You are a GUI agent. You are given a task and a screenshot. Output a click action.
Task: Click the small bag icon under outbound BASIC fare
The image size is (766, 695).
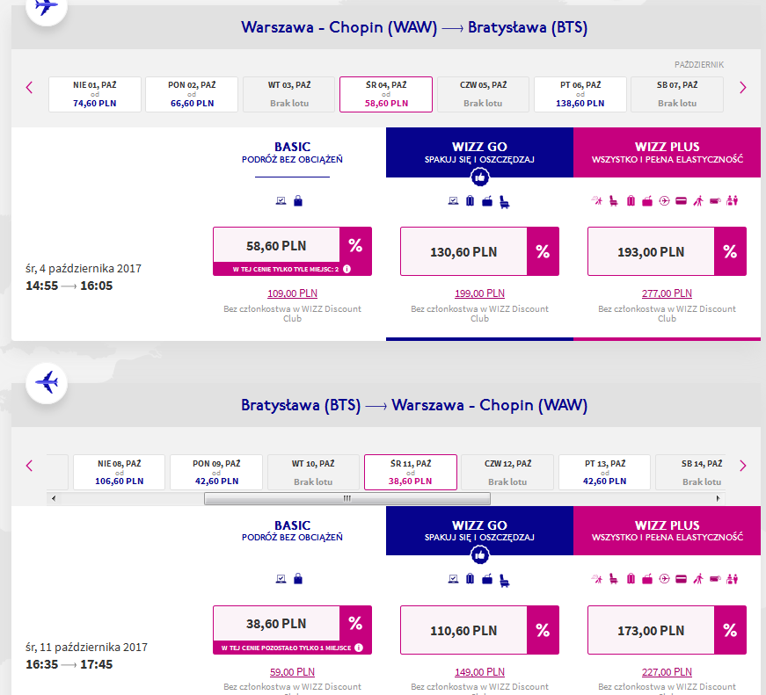pyautogui.click(x=298, y=200)
